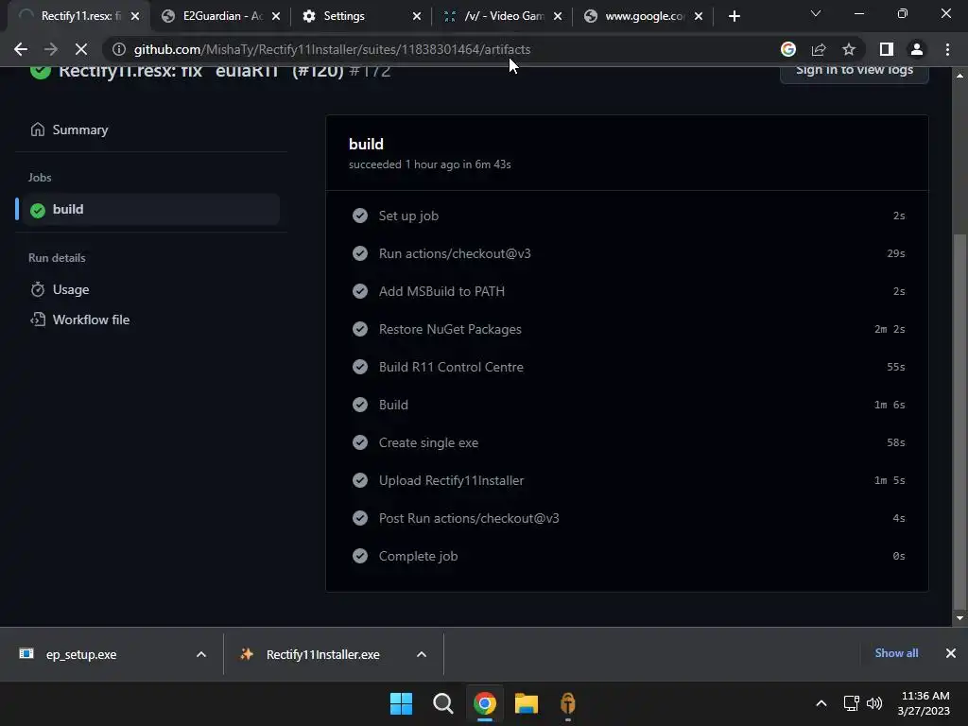Go back to the previous page
This screenshot has height=726, width=968.
[x=21, y=49]
